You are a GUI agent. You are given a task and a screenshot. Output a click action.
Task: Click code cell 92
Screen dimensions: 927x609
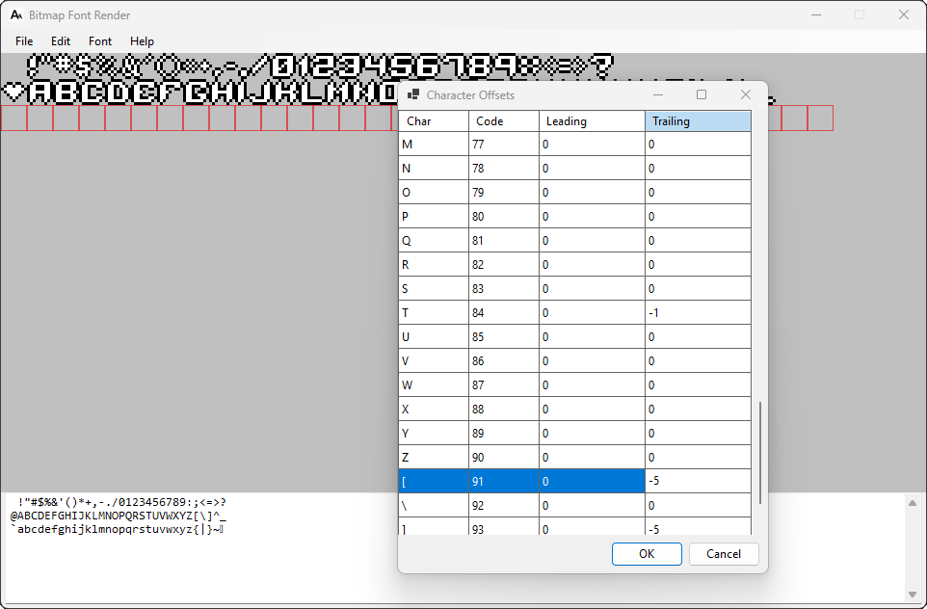pos(504,506)
